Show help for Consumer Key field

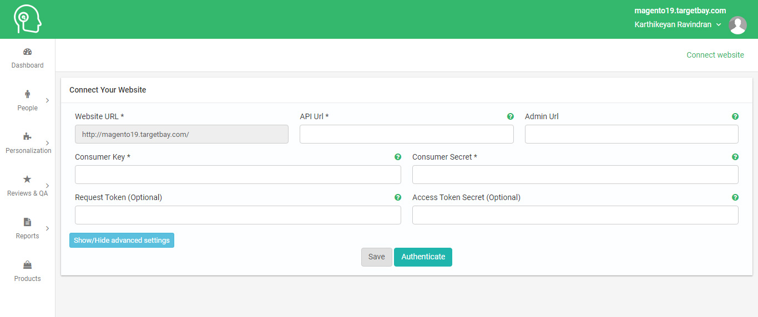coord(398,157)
